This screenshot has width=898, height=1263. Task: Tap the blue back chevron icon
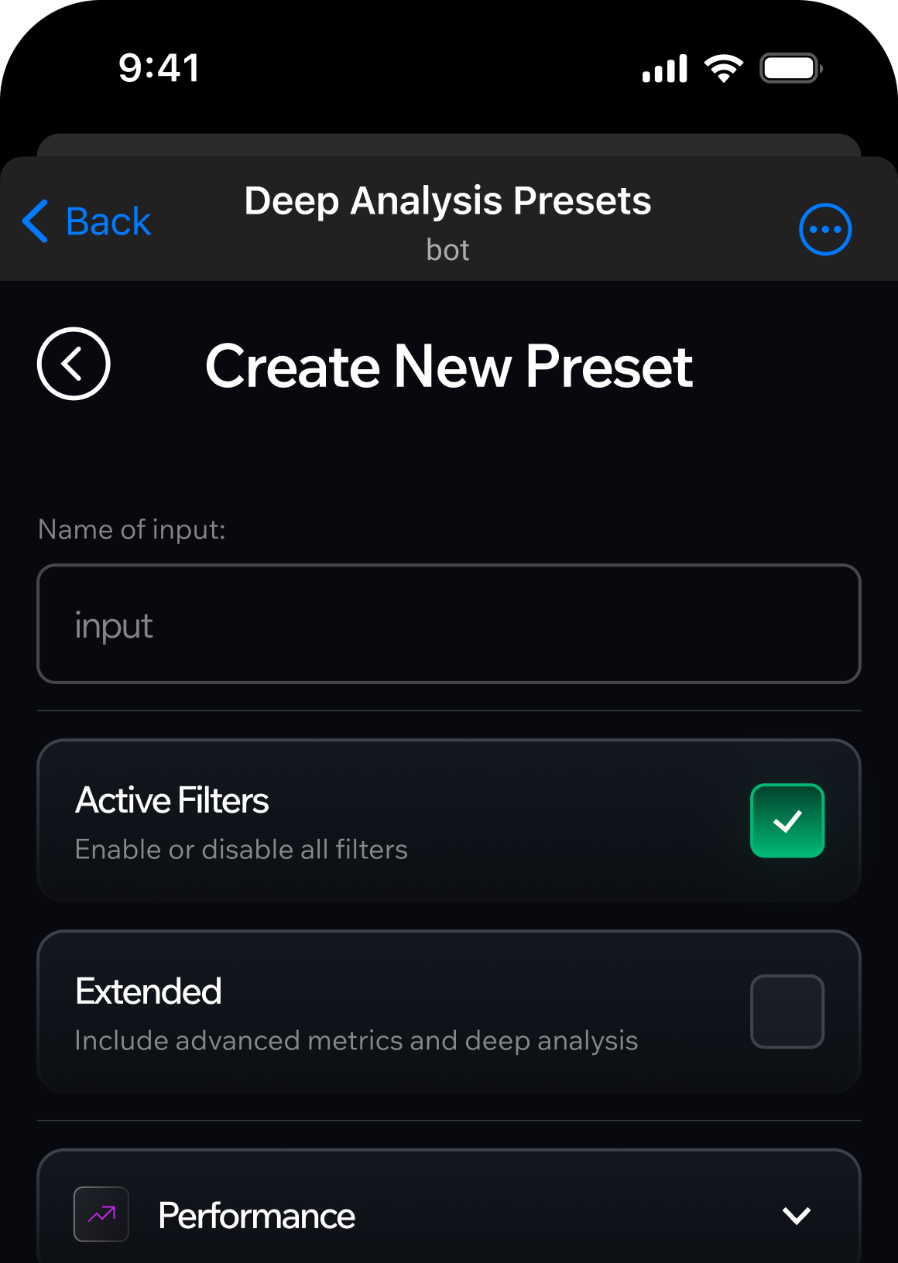pos(36,221)
